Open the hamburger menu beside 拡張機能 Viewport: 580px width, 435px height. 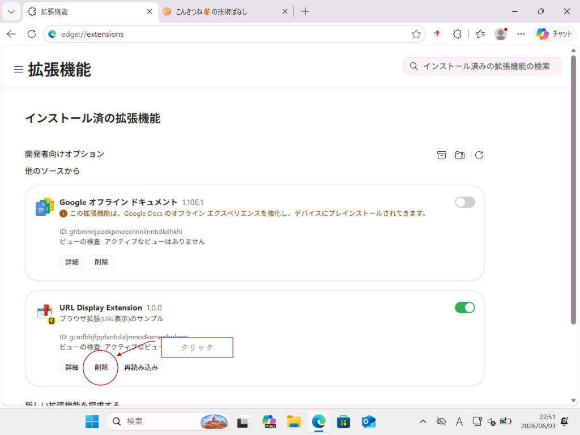pos(19,70)
